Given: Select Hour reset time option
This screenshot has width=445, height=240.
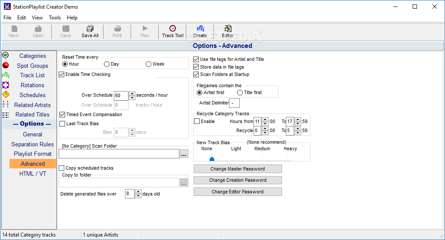Looking at the screenshot, I should pos(65,64).
